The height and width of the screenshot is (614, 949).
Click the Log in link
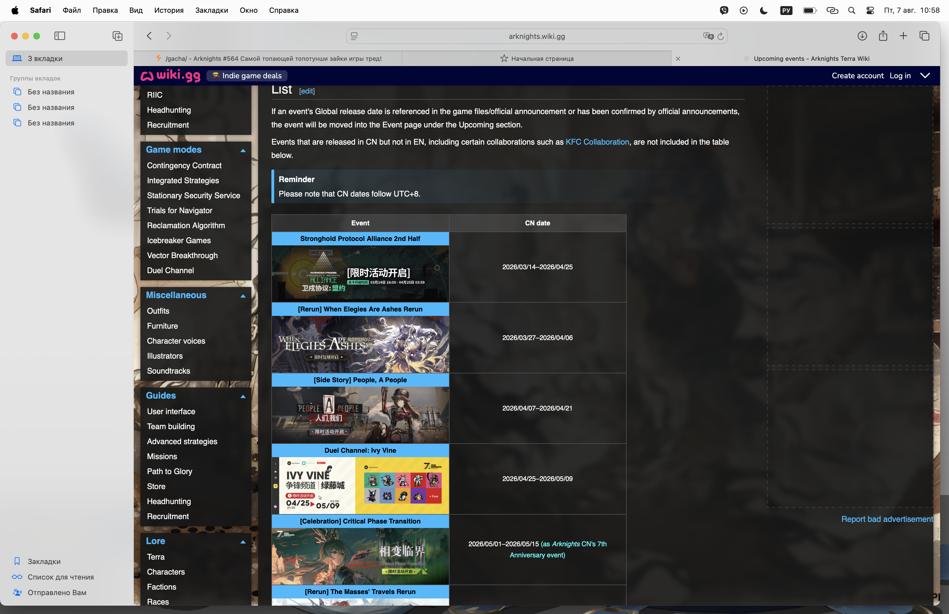900,76
